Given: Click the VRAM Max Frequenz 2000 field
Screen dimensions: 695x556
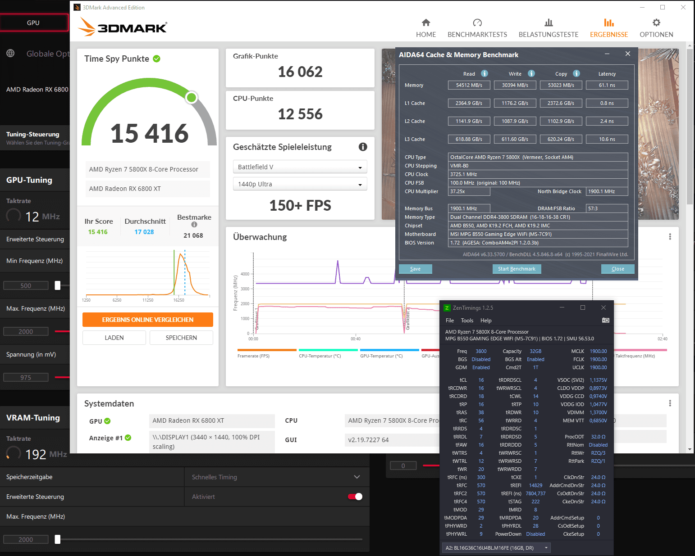Looking at the screenshot, I should pyautogui.click(x=26, y=539).
